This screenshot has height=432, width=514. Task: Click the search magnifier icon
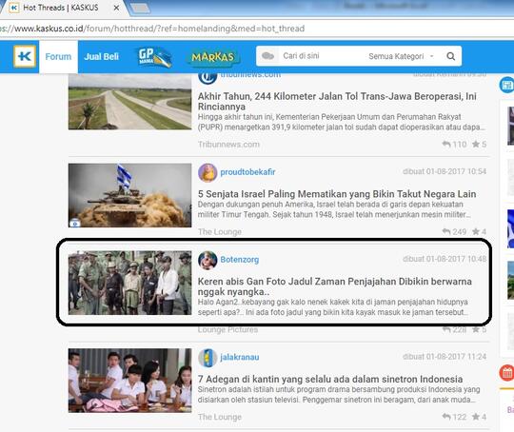pos(451,56)
